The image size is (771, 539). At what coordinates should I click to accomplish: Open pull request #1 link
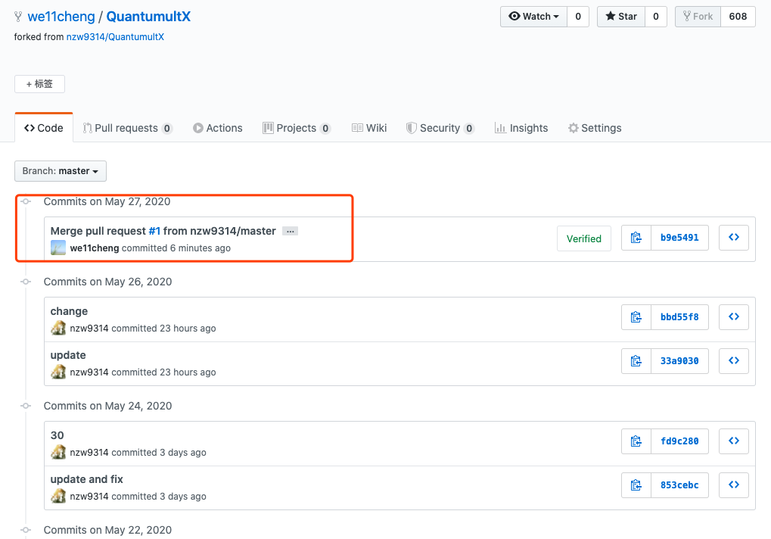[154, 231]
